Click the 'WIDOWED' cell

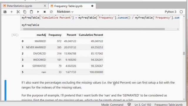40,60
